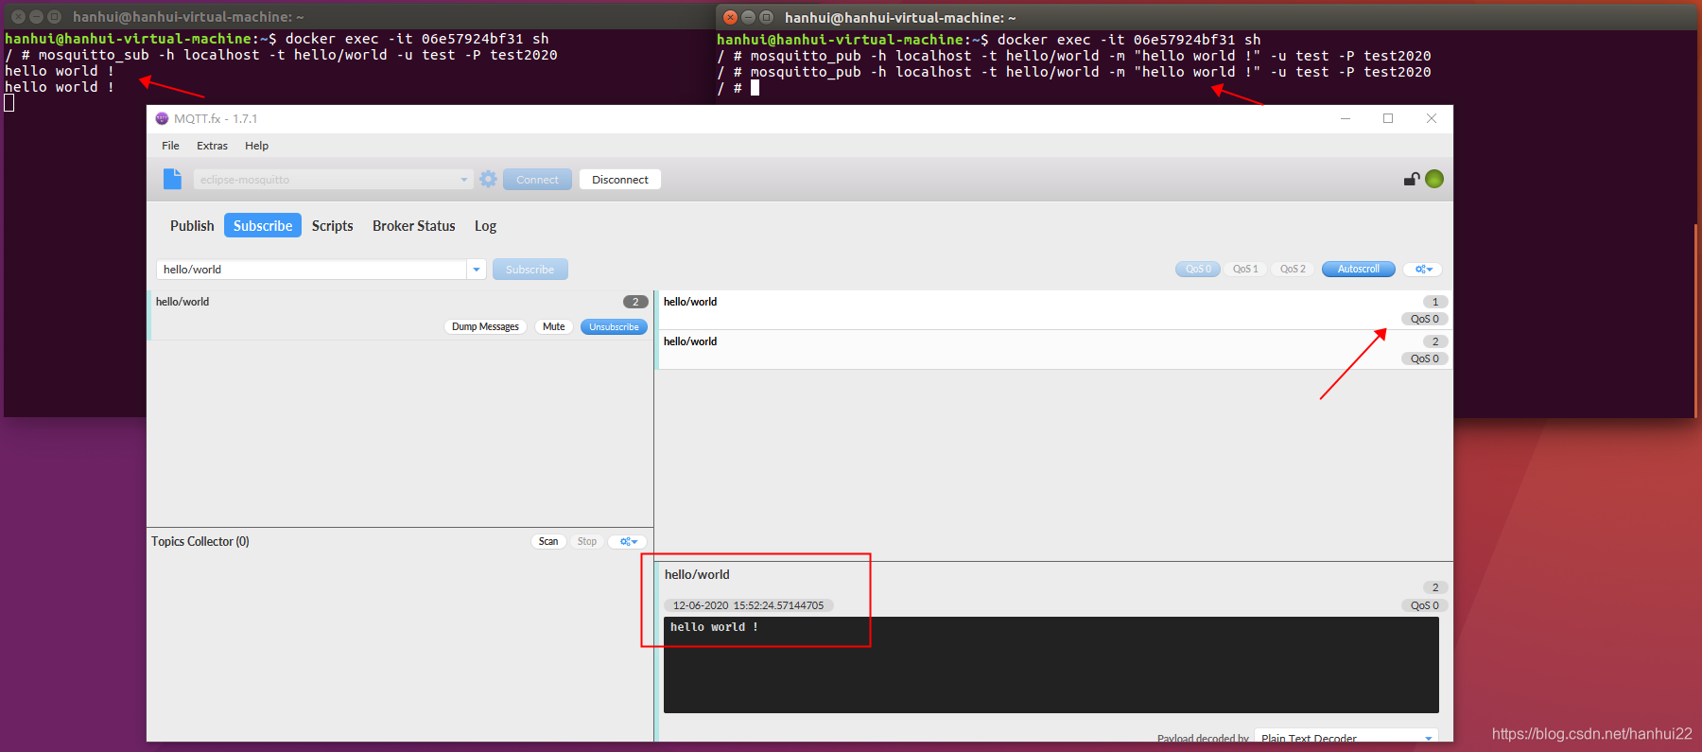This screenshot has width=1702, height=752.
Task: Open the File menu
Action: coord(170,146)
